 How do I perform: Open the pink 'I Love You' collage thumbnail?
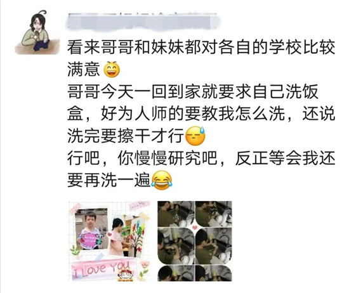(109, 241)
